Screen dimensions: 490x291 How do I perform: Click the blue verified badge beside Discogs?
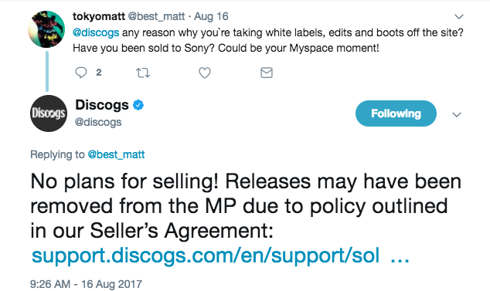click(138, 105)
